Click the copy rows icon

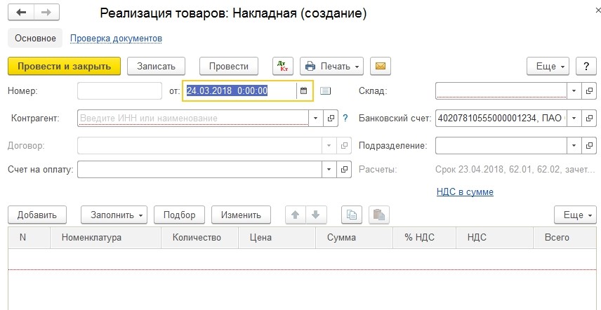(351, 215)
